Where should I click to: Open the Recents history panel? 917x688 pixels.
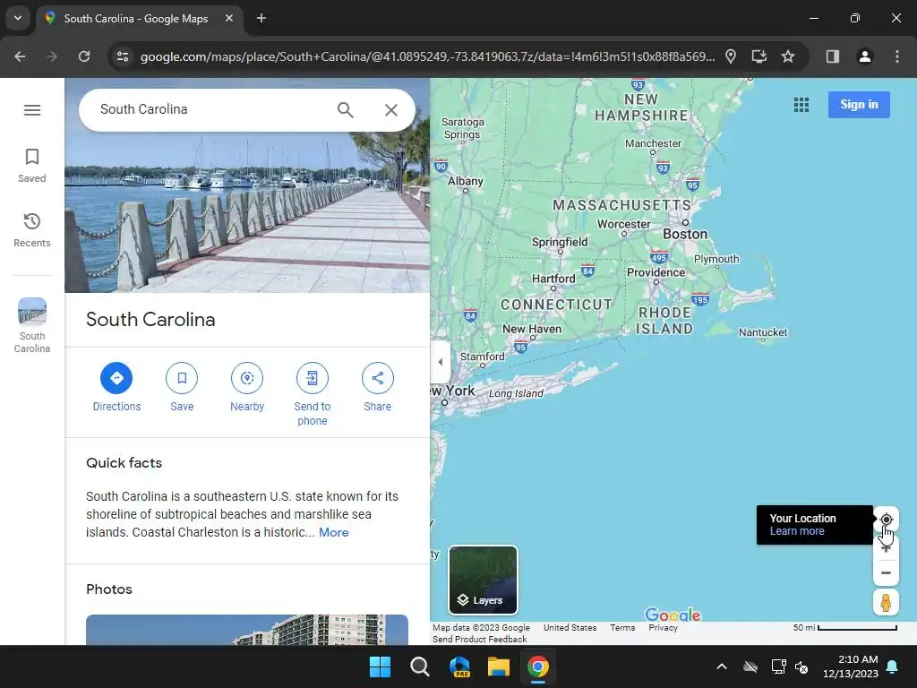[32, 230]
